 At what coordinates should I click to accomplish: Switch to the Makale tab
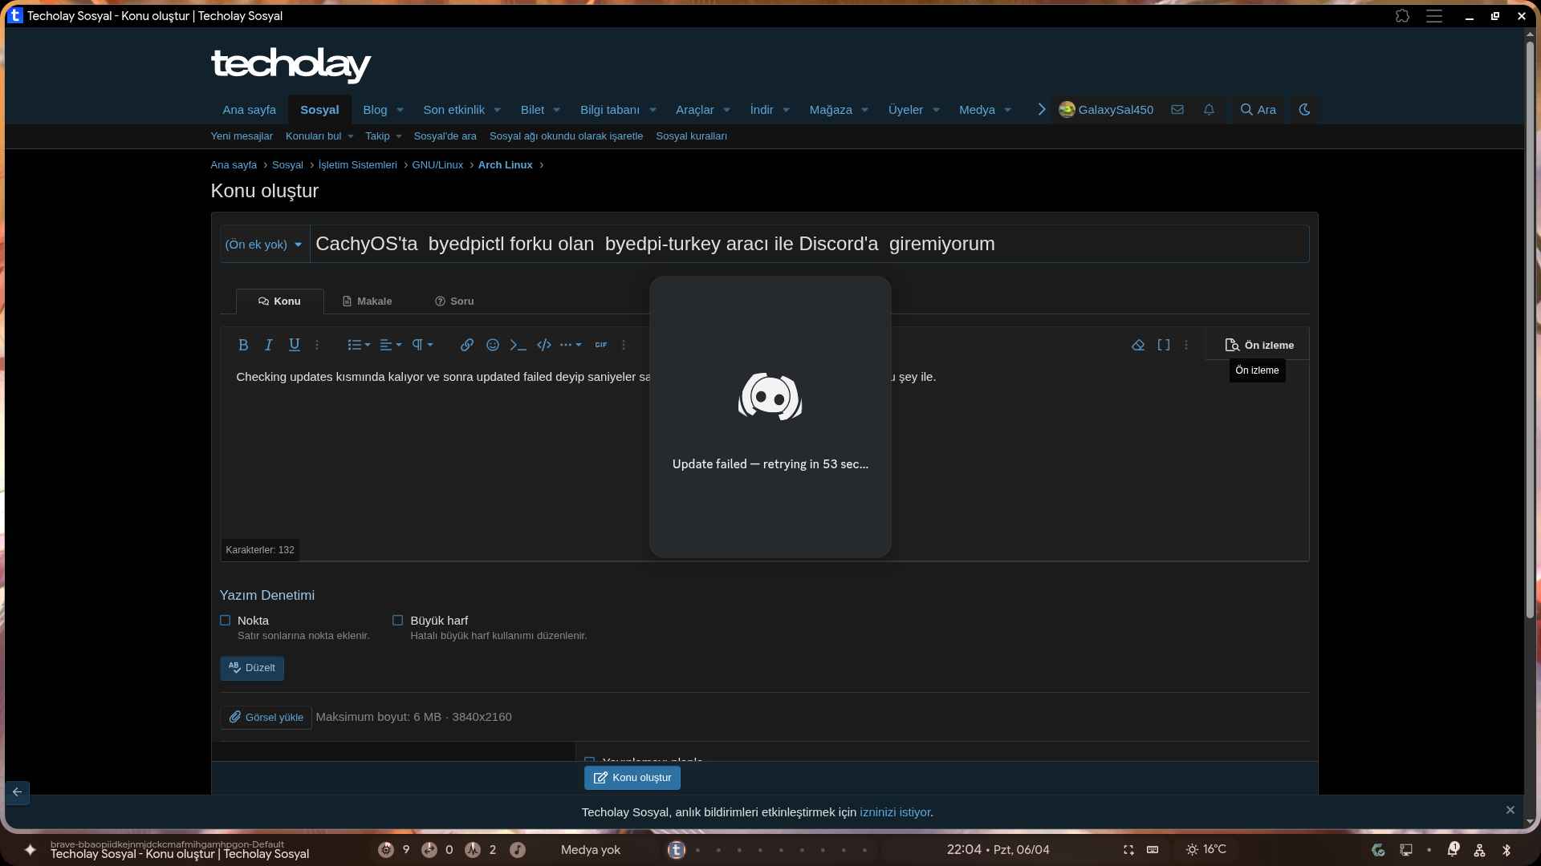pos(368,301)
